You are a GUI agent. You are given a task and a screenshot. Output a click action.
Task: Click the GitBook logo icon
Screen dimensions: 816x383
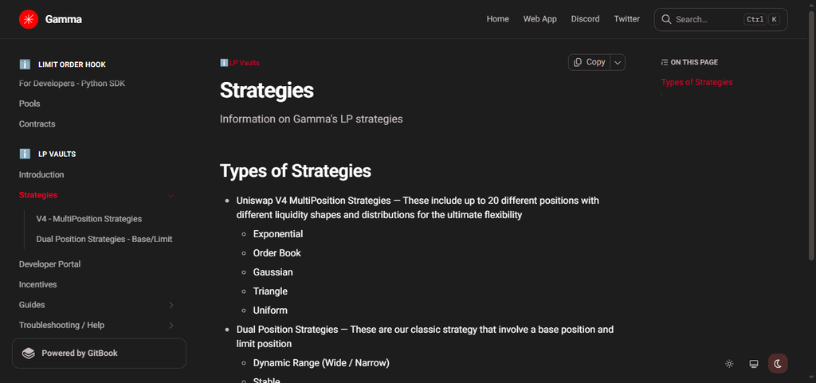(x=29, y=354)
